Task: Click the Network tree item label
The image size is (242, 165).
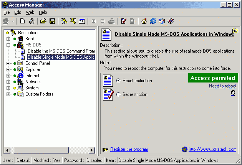Action: tap(33, 82)
